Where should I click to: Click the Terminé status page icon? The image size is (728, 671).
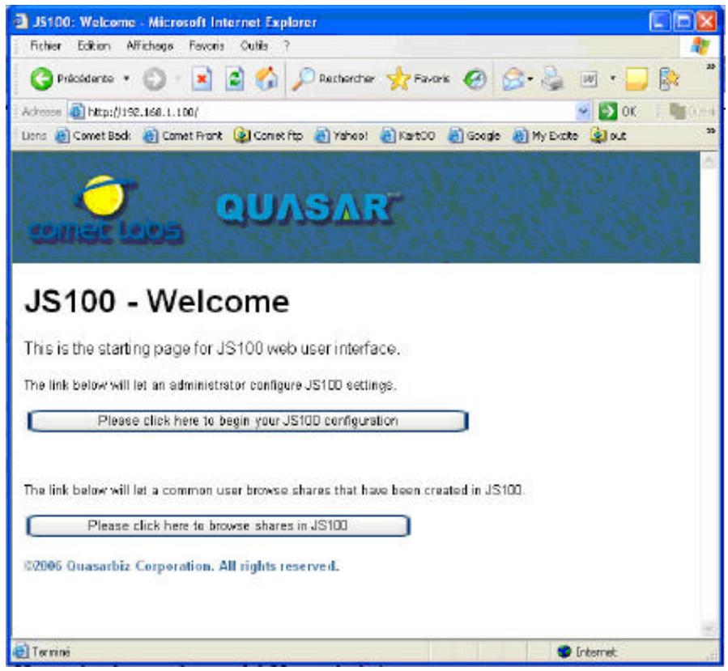coord(21,652)
